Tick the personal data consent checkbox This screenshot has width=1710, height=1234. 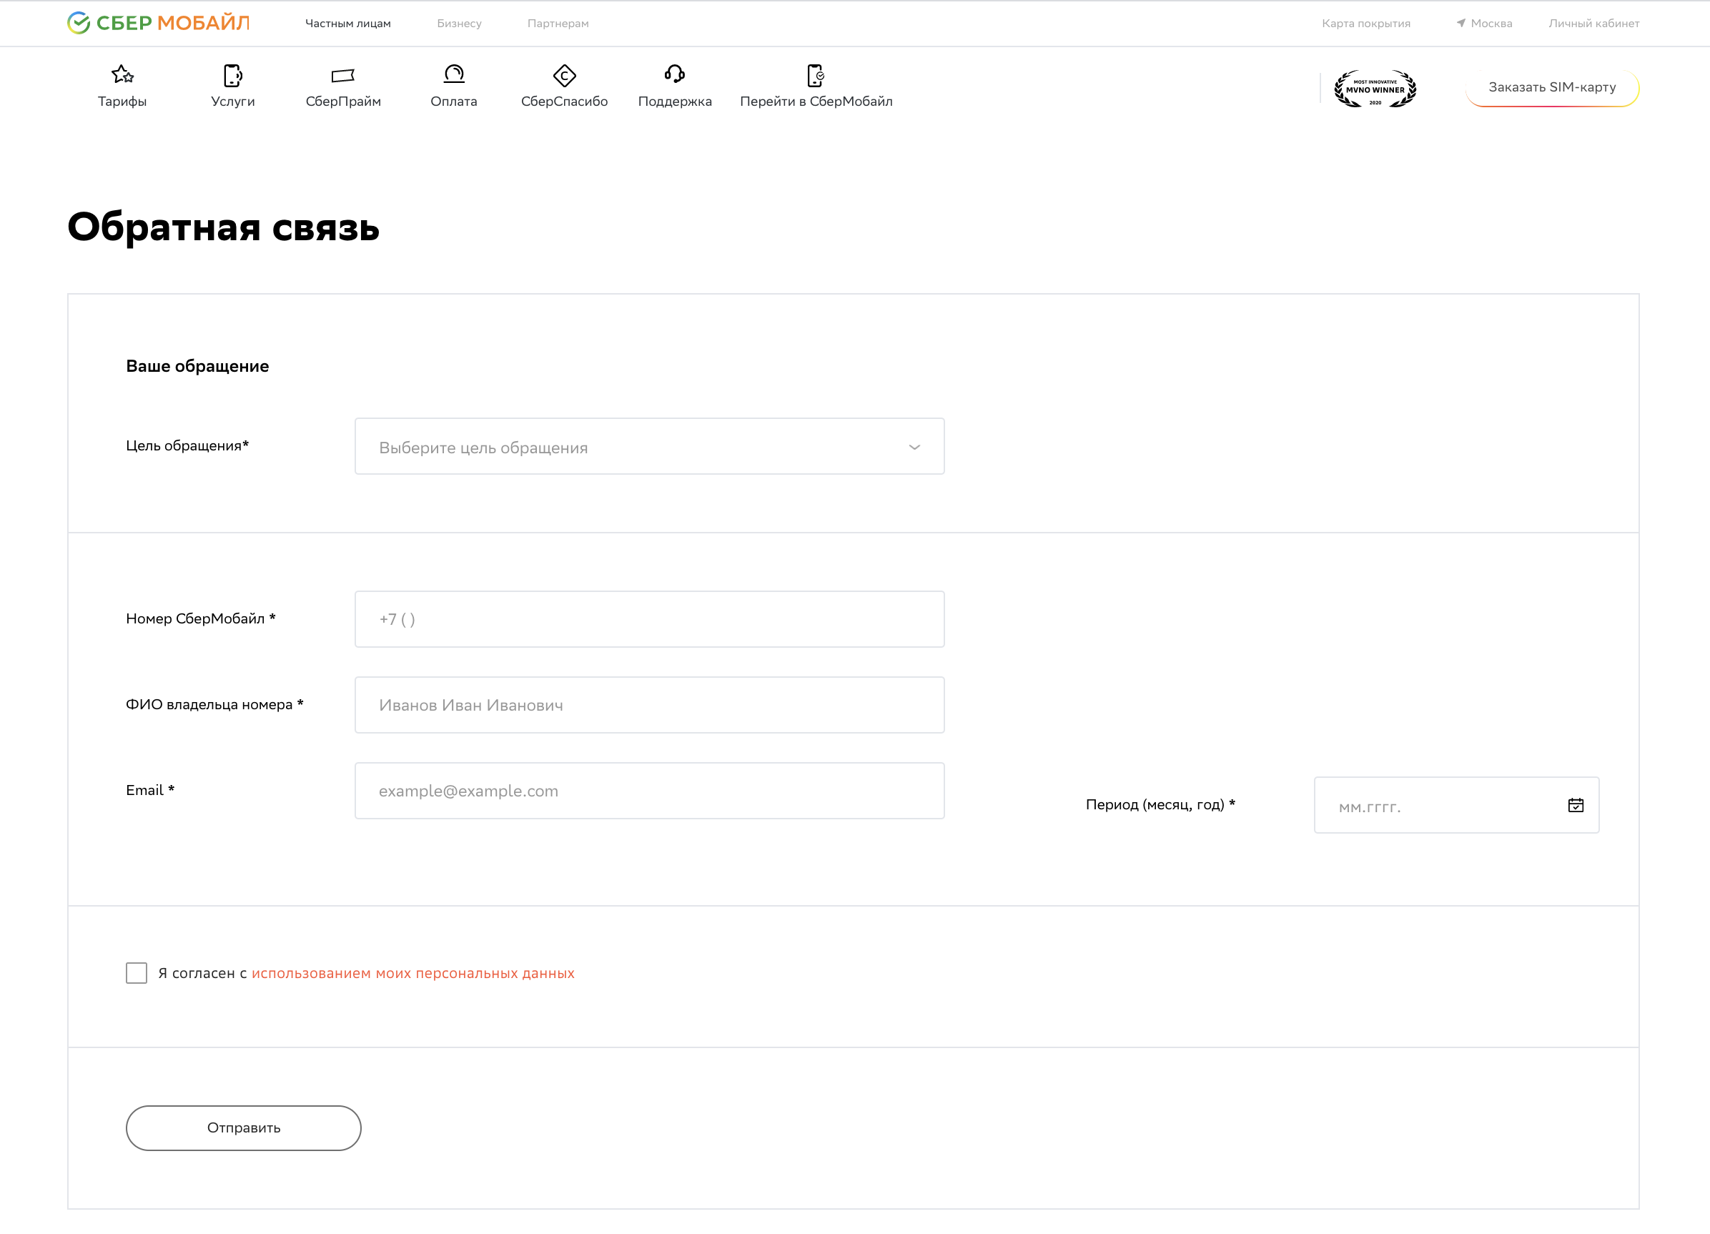click(x=137, y=973)
